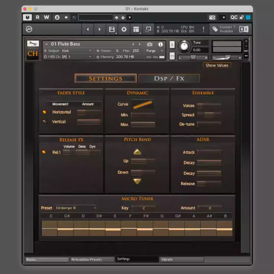274x274 pixels.
Task: Open the preset dropdown triangle in top bar
Action: pyautogui.click(x=130, y=18)
